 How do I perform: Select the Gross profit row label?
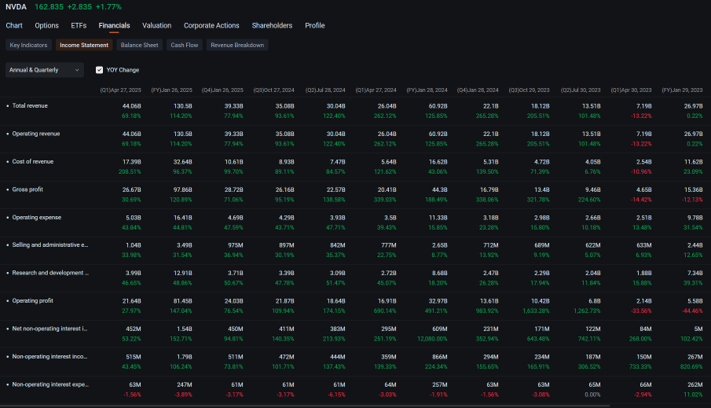27,189
